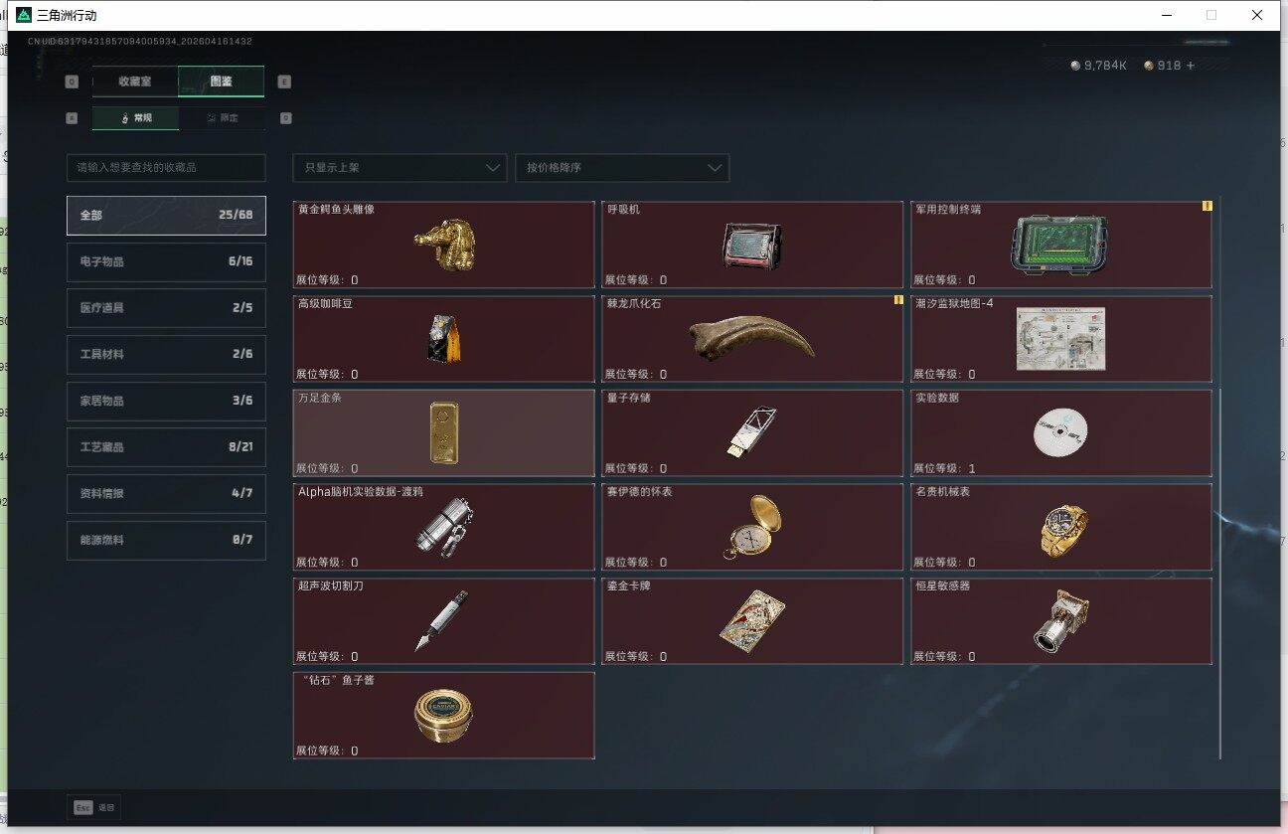This screenshot has height=834, width=1288.
Task: Click the gold coin currency icon
Action: click(x=1149, y=66)
